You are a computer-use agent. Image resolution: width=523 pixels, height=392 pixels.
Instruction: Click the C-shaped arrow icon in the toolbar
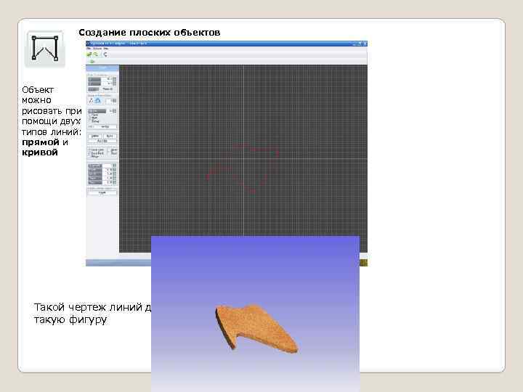coord(105,54)
